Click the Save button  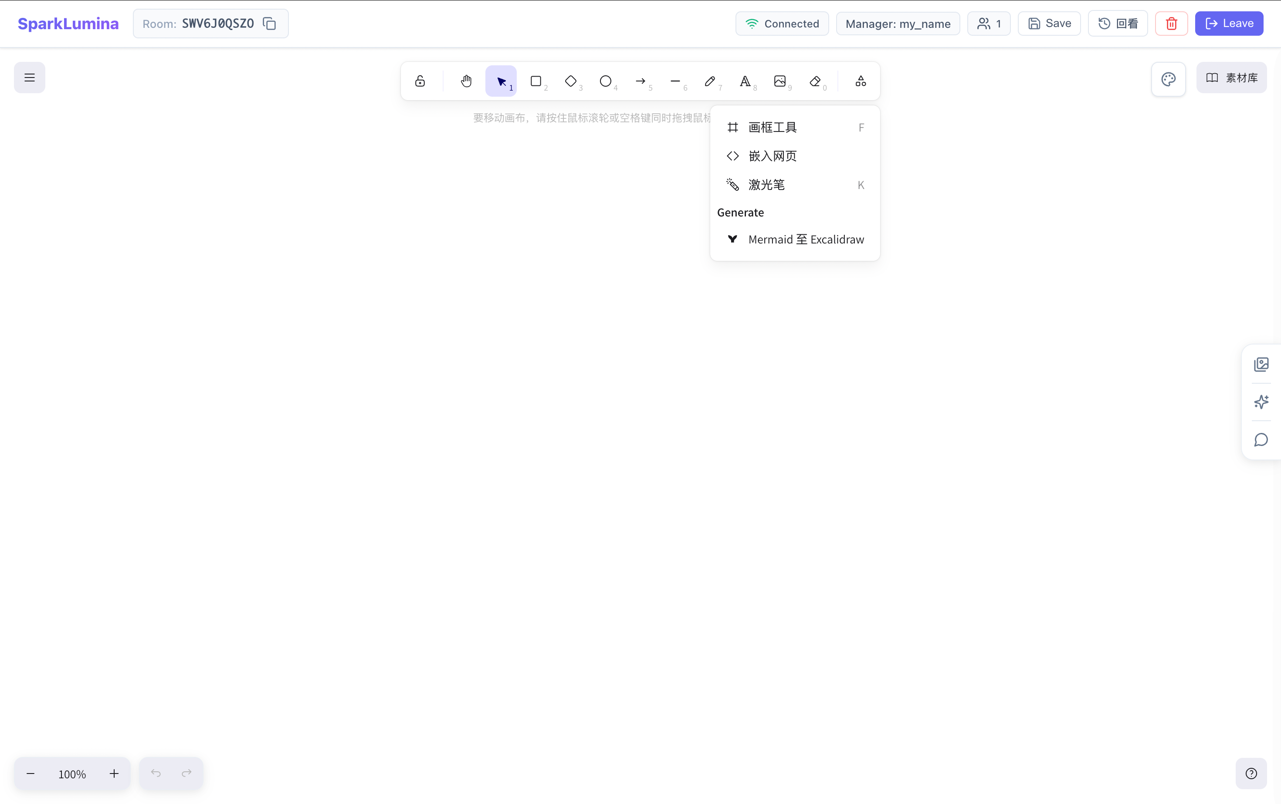[x=1048, y=24]
